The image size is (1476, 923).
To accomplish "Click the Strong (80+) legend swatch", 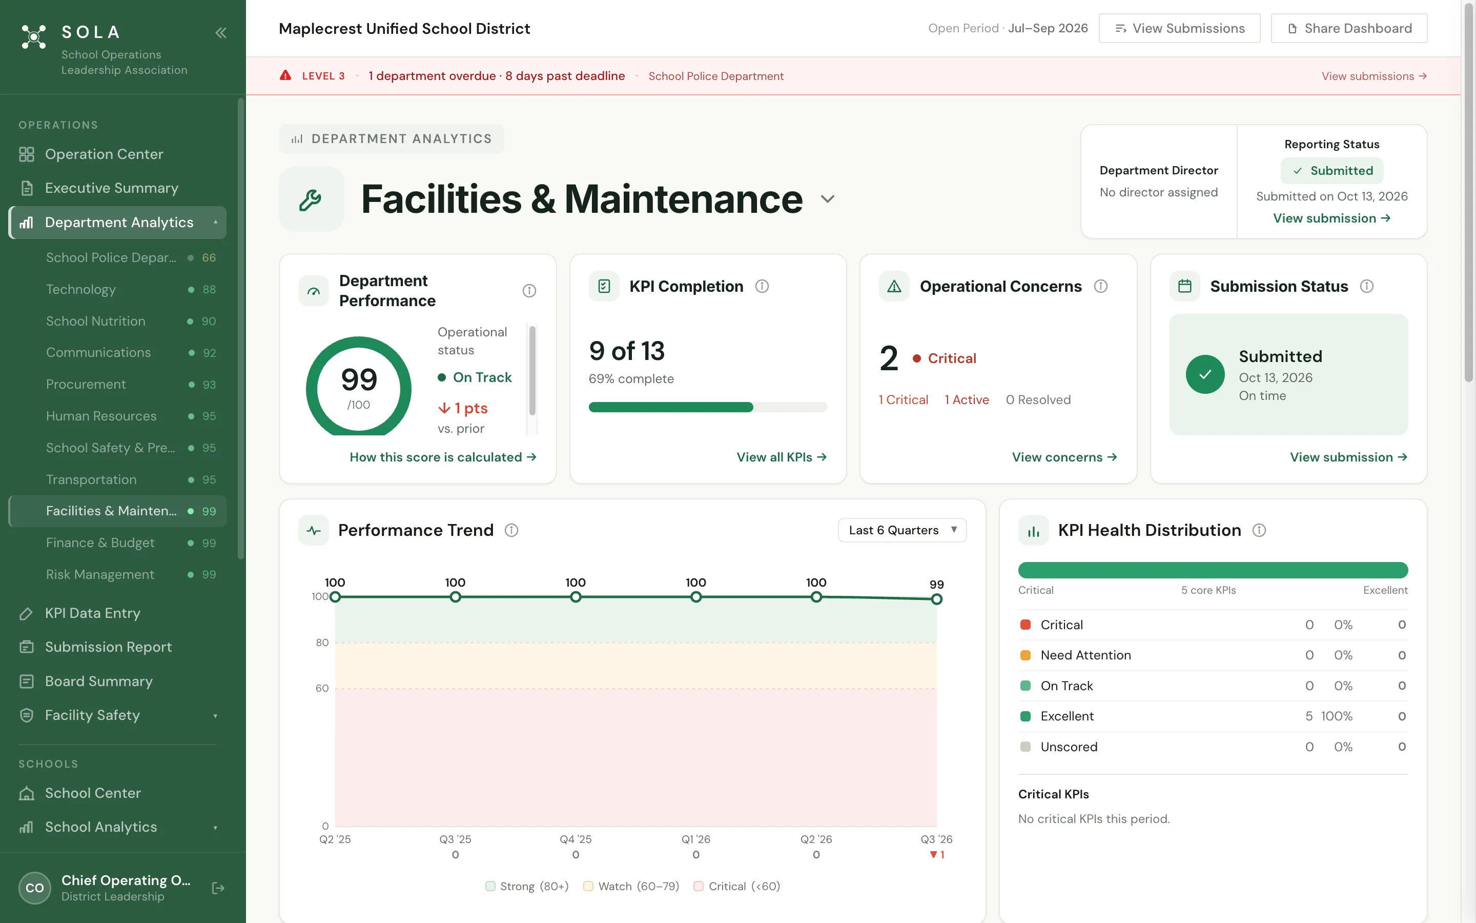I will pos(490,887).
